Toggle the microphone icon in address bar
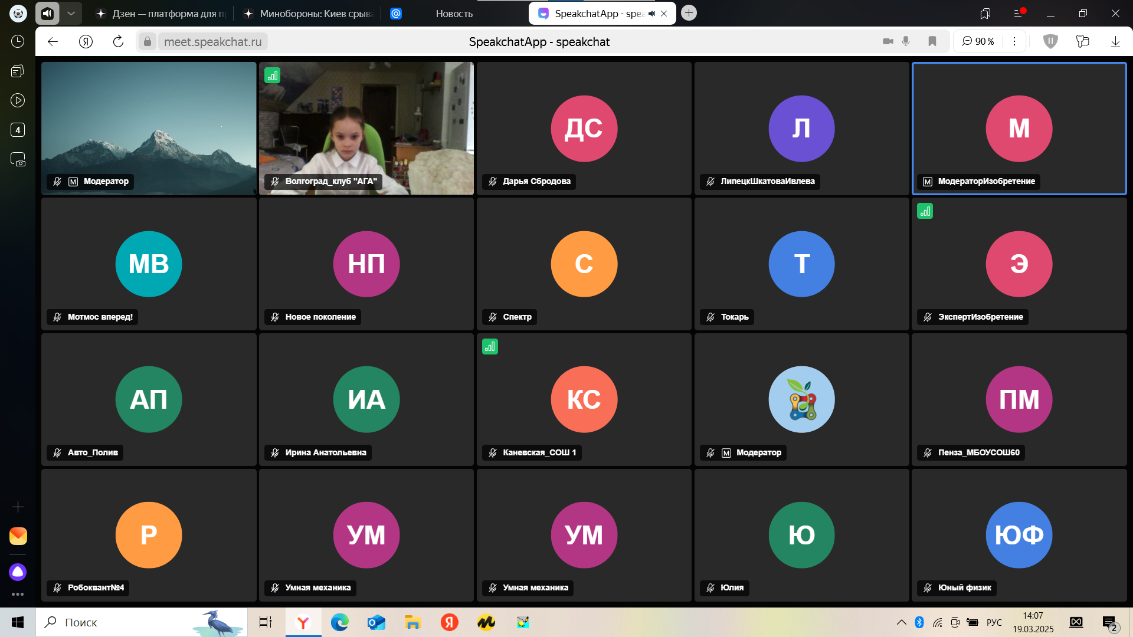 906,41
